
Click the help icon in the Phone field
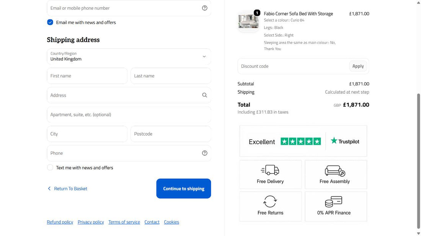(x=205, y=153)
